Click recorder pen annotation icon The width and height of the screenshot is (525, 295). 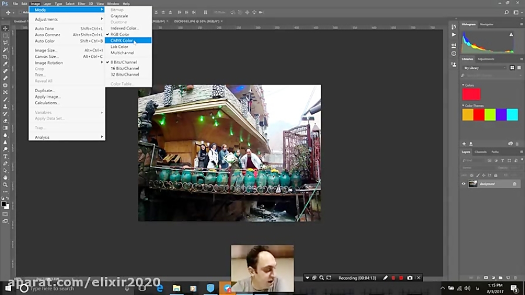click(x=386, y=278)
